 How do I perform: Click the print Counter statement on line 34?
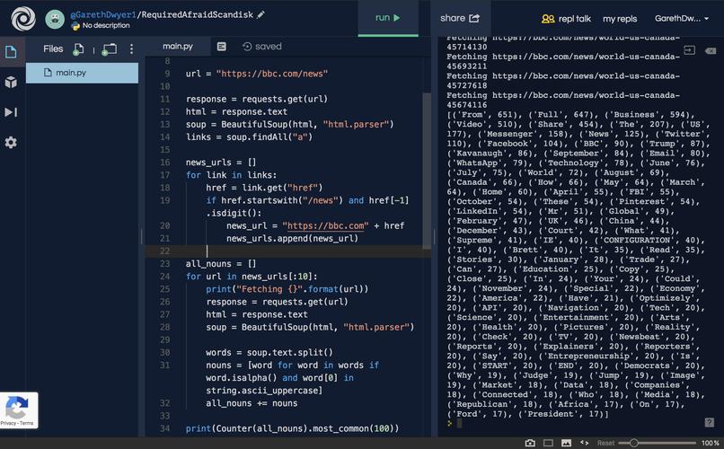292,428
